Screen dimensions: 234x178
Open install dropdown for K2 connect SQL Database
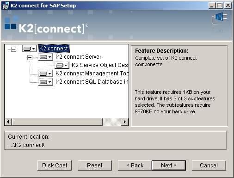[46, 82]
